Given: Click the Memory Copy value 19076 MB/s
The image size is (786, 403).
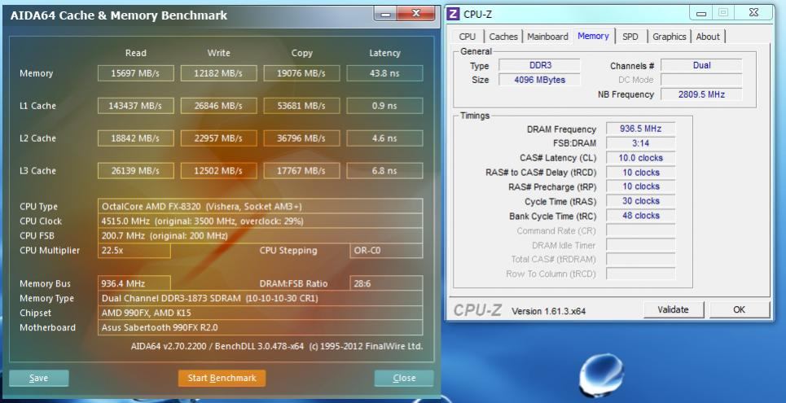Looking at the screenshot, I should click(x=301, y=73).
